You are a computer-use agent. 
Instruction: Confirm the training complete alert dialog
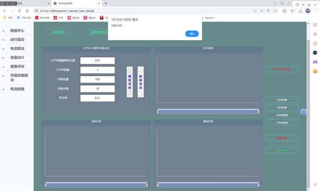(191, 34)
